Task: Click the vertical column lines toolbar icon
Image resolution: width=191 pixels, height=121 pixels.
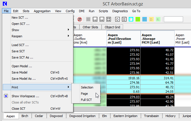Action: pos(88,19)
